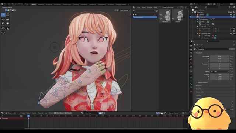Open the Catalog menu in asset browser
The height and width of the screenshot is (133, 236).
pos(150,7)
